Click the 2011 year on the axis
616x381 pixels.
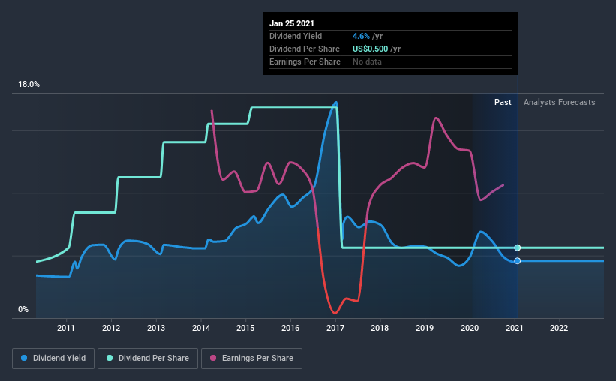[x=67, y=328]
